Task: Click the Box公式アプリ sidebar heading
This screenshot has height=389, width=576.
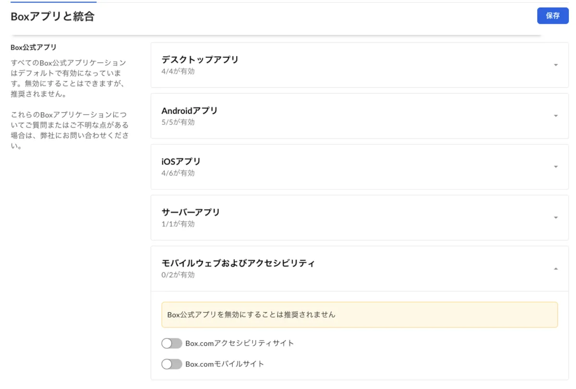Action: coord(34,48)
